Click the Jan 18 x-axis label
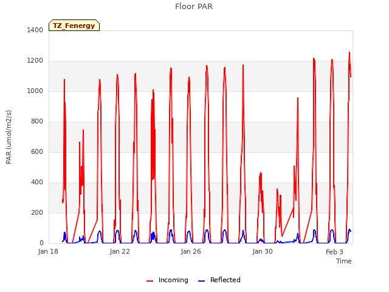 click(x=48, y=251)
